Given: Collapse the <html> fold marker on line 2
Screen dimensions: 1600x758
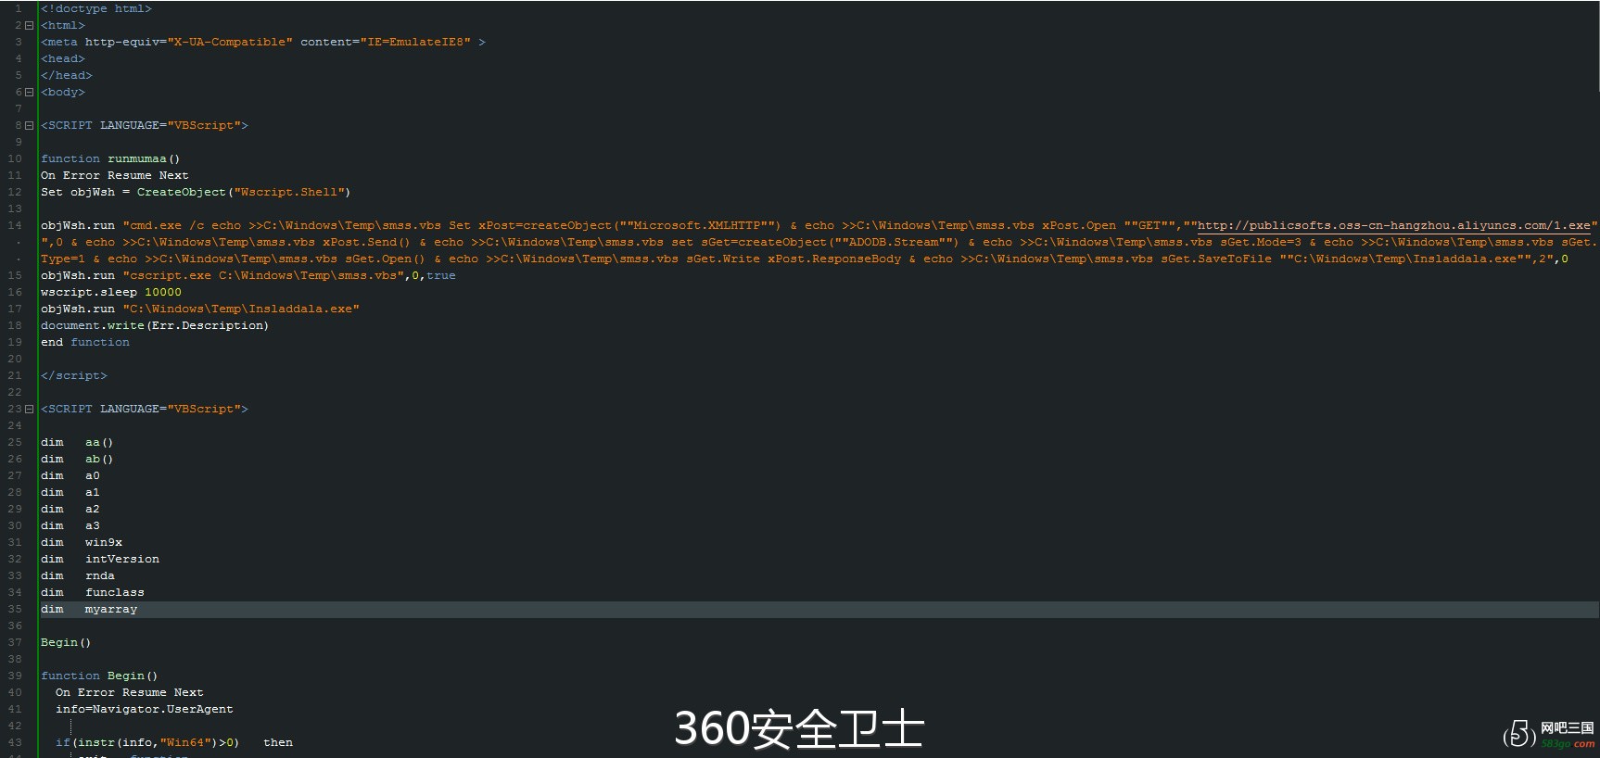Looking at the screenshot, I should (29, 25).
